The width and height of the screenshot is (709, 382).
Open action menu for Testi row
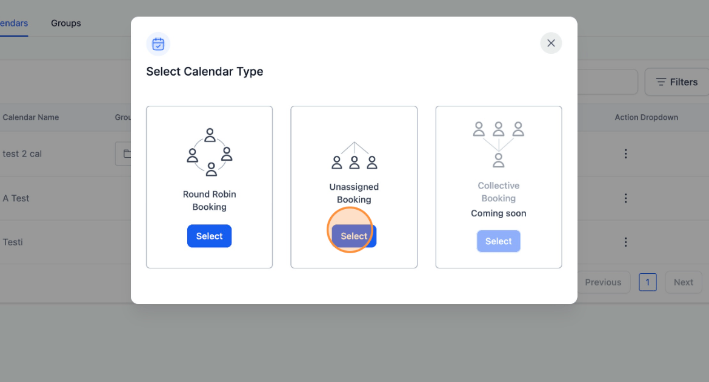click(626, 242)
